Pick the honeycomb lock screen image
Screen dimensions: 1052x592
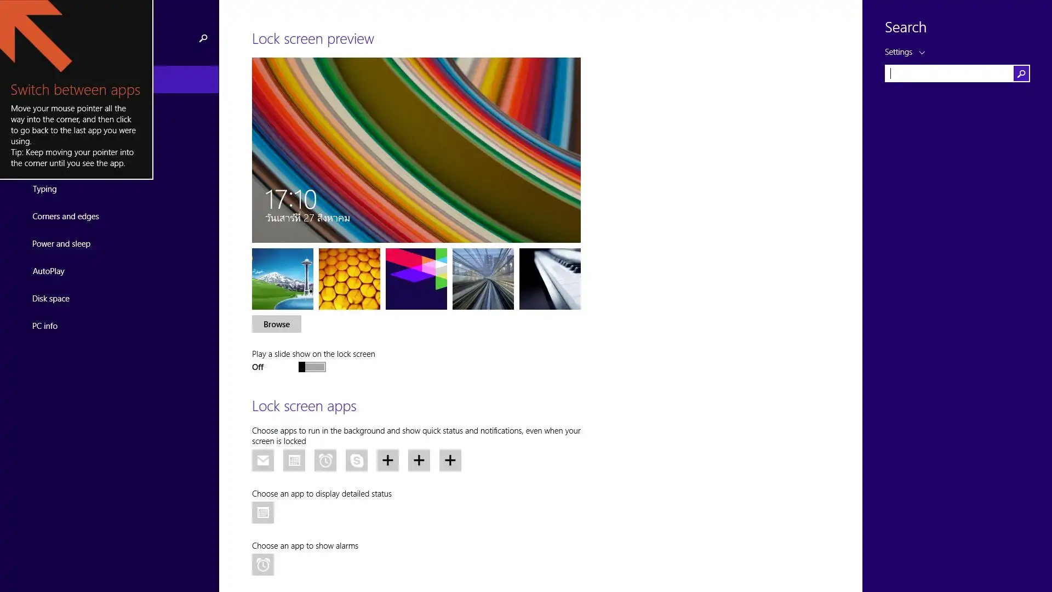(350, 279)
